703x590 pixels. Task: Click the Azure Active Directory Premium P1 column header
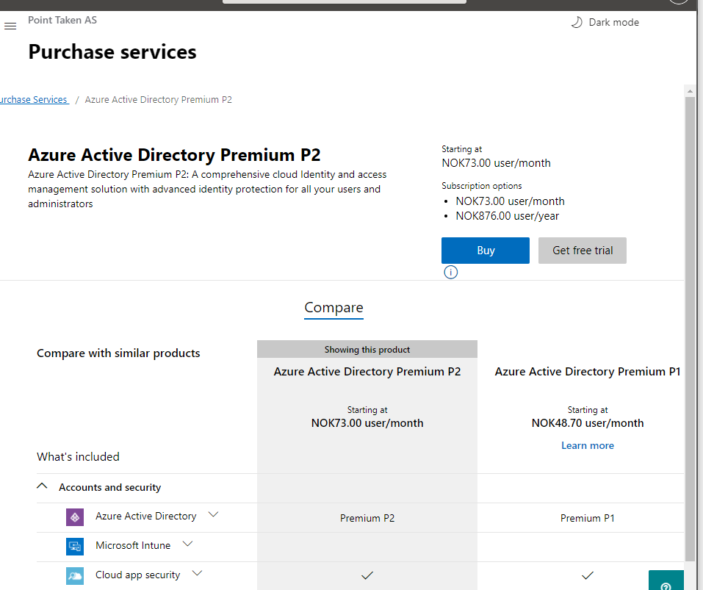588,372
